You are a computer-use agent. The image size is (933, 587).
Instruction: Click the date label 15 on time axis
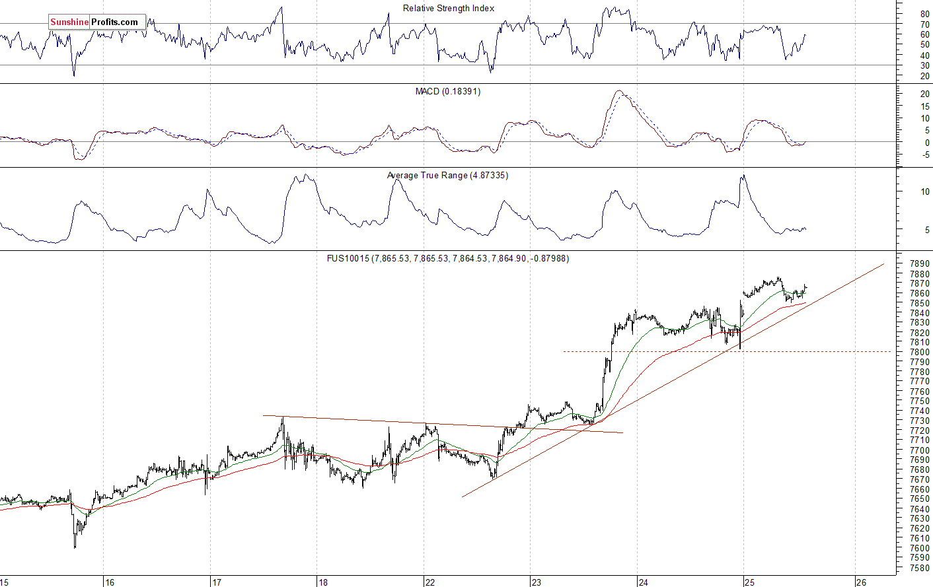(x=5, y=582)
